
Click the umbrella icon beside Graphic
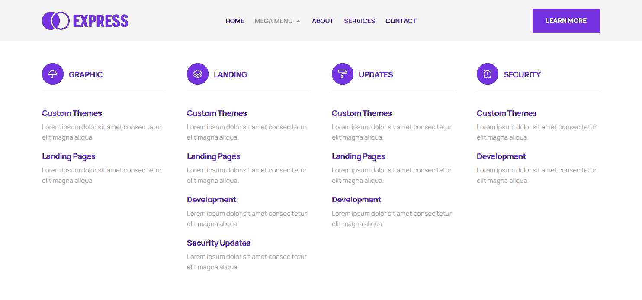(x=53, y=74)
